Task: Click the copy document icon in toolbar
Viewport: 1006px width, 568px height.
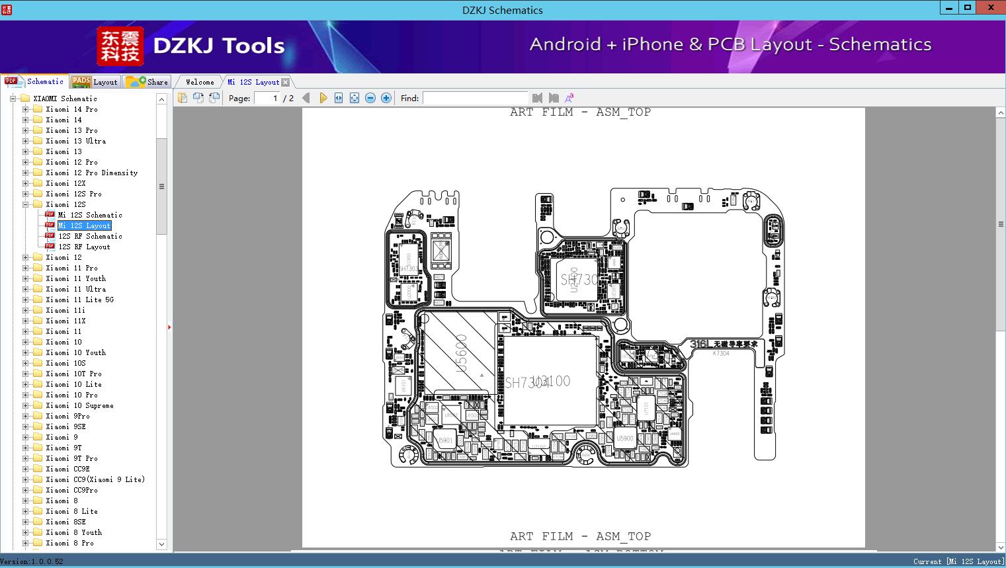Action: pyautogui.click(x=183, y=98)
